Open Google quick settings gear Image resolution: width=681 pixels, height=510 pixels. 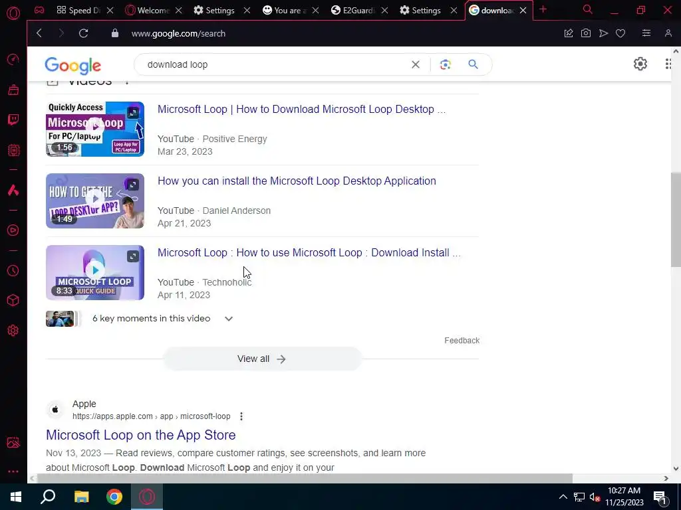pyautogui.click(x=640, y=64)
